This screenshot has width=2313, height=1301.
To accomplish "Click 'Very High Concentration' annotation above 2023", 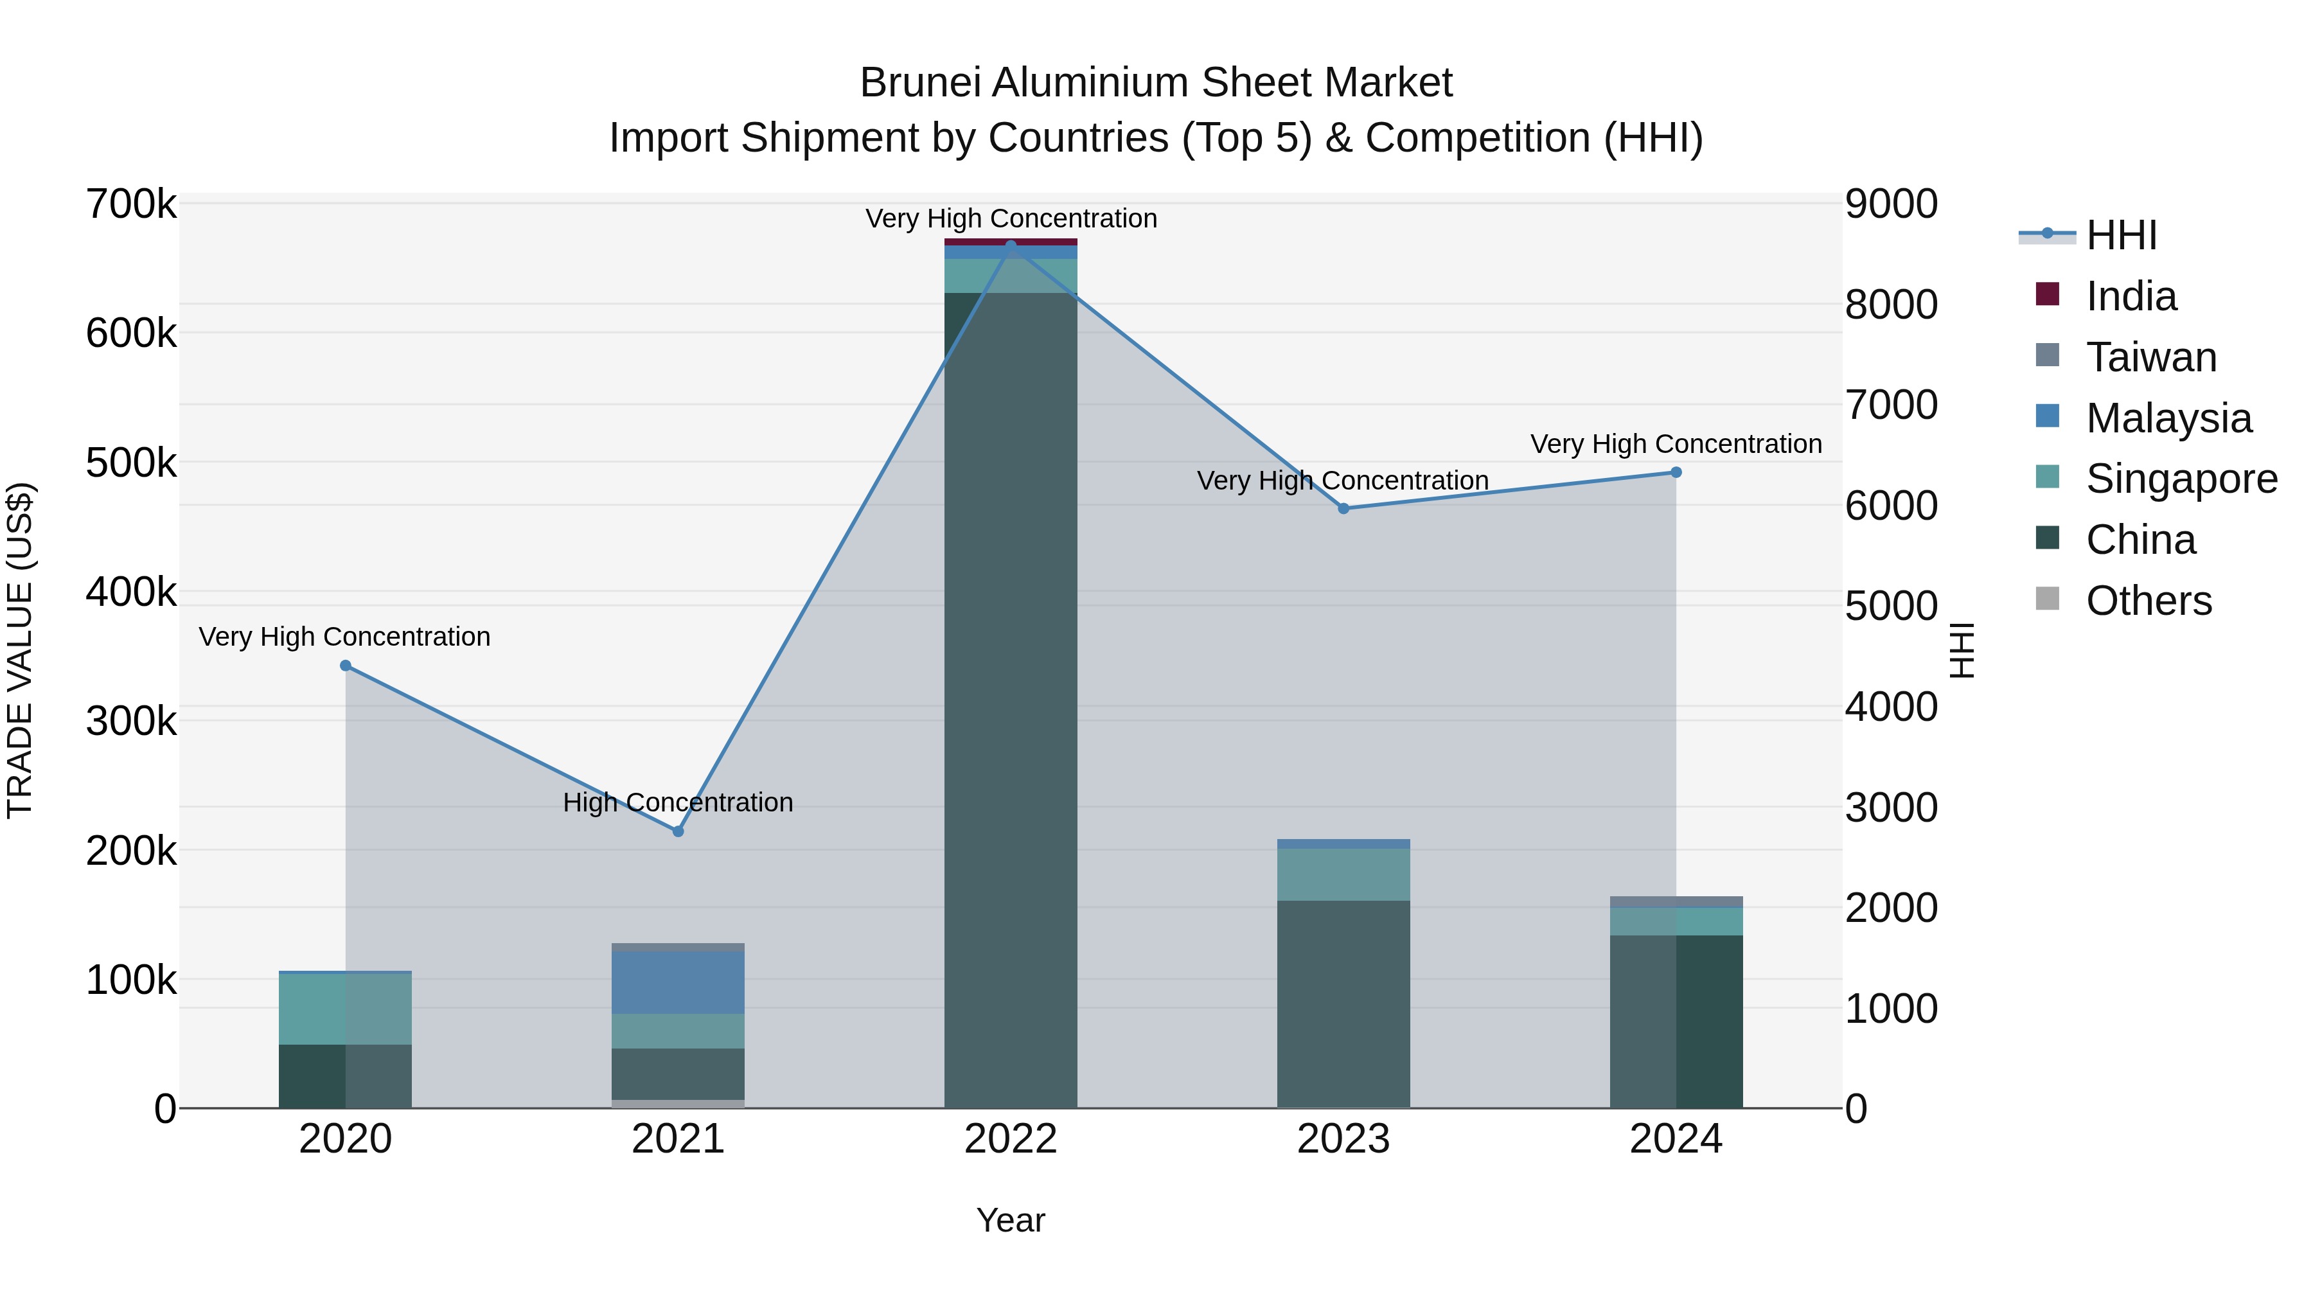I will coord(1343,481).
